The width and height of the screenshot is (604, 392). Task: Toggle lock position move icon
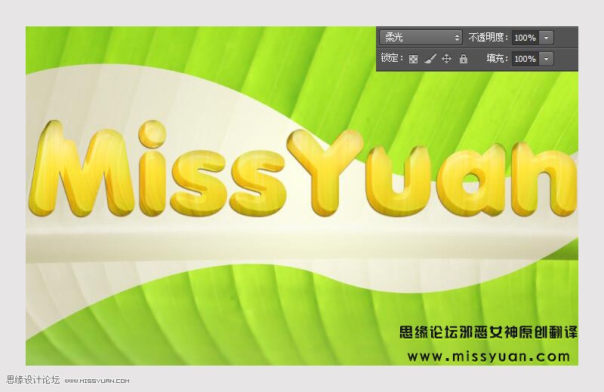(x=446, y=59)
